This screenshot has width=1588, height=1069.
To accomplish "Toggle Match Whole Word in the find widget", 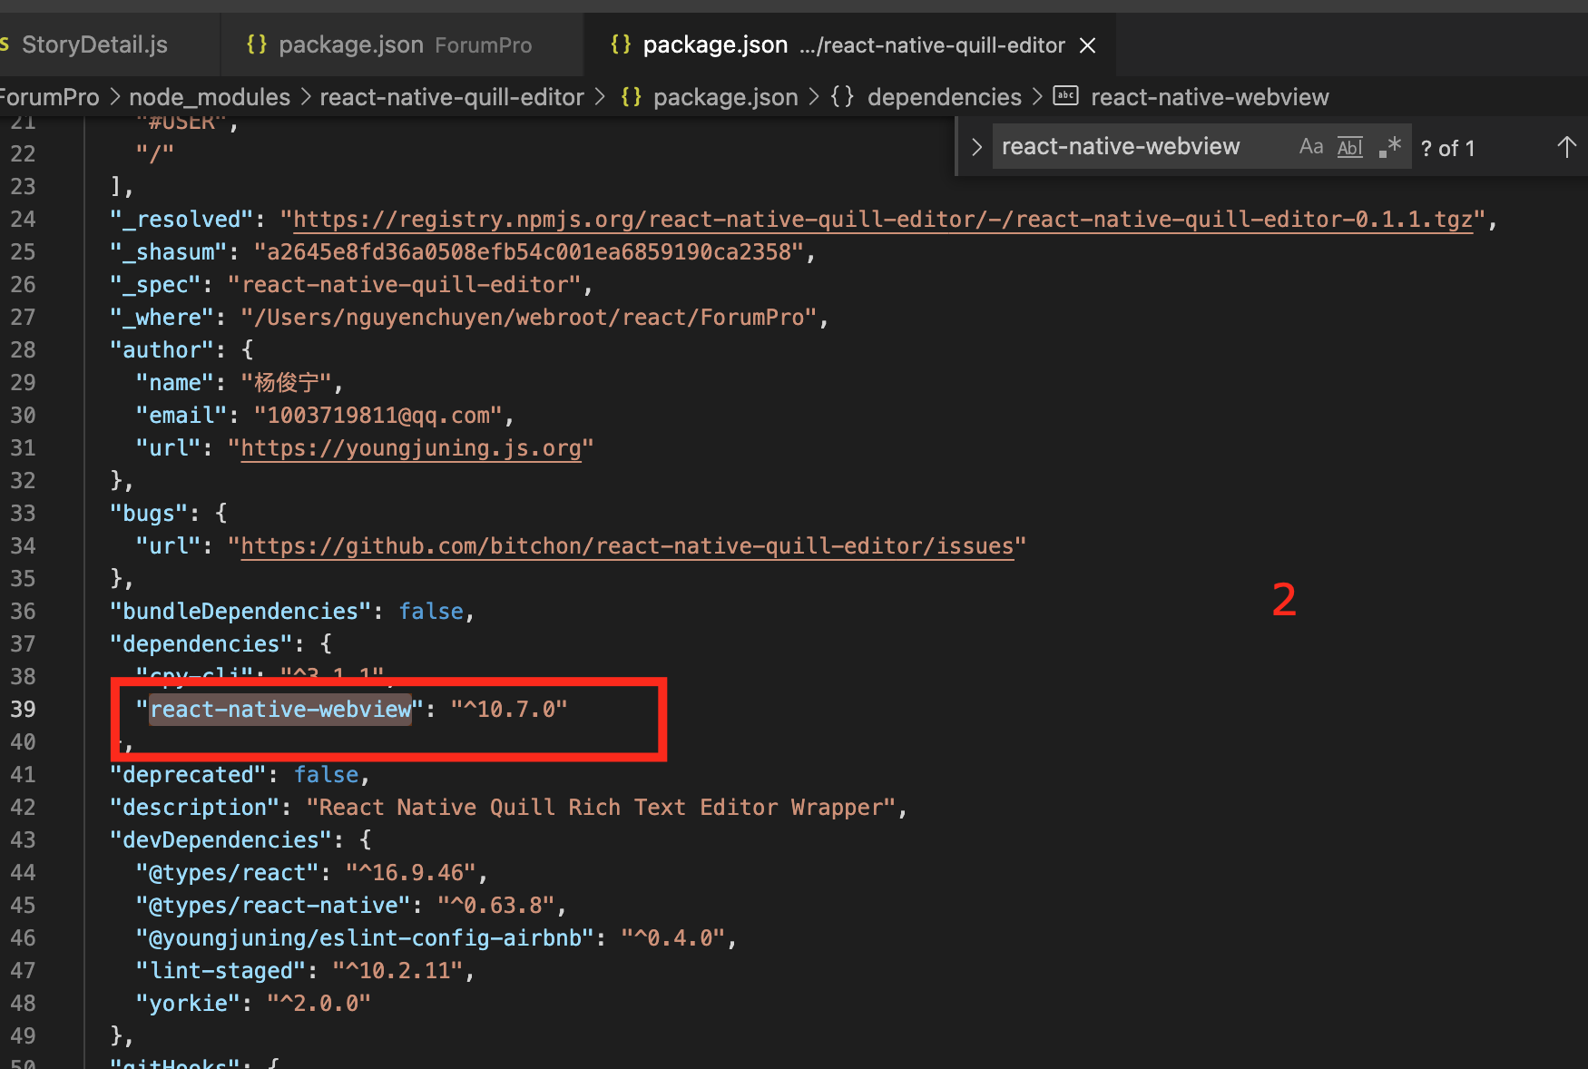I will 1350,147.
